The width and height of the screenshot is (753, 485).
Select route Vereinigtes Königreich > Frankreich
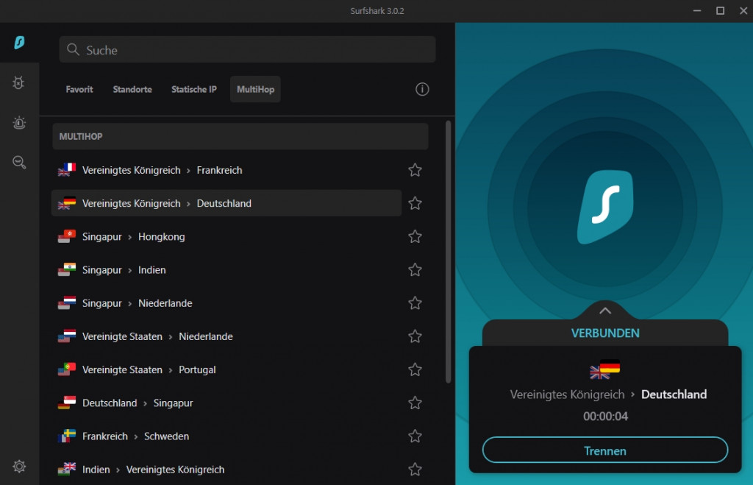click(226, 170)
